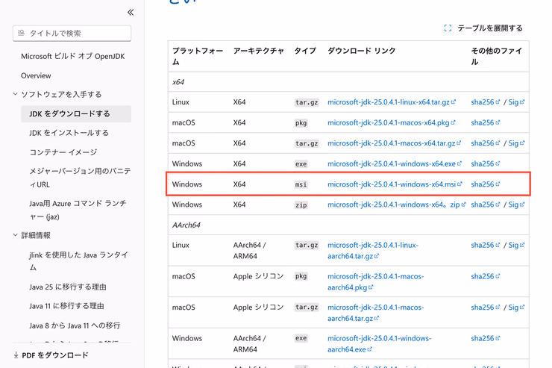The width and height of the screenshot is (552, 368).
Task: Open sha256 for macOS Apple silicon tar.gz
Action: tap(485, 308)
